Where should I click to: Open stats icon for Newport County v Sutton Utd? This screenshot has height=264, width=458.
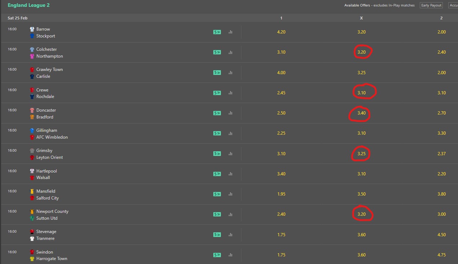[x=230, y=214]
